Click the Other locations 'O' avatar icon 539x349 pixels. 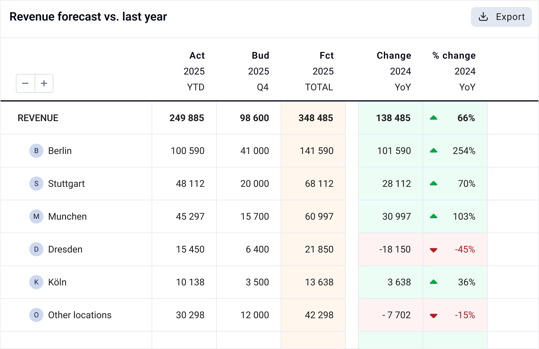coord(36,315)
